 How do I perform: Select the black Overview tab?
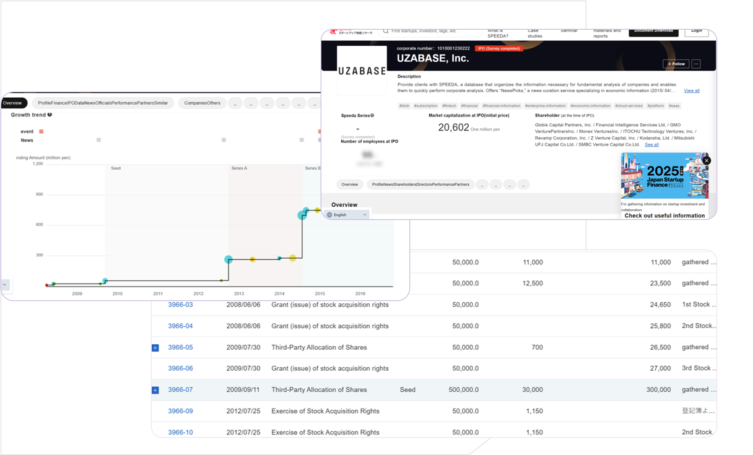12,103
